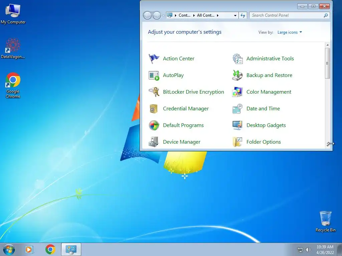Open the Backup and Restore link
Image resolution: width=342 pixels, height=256 pixels.
[x=270, y=75]
